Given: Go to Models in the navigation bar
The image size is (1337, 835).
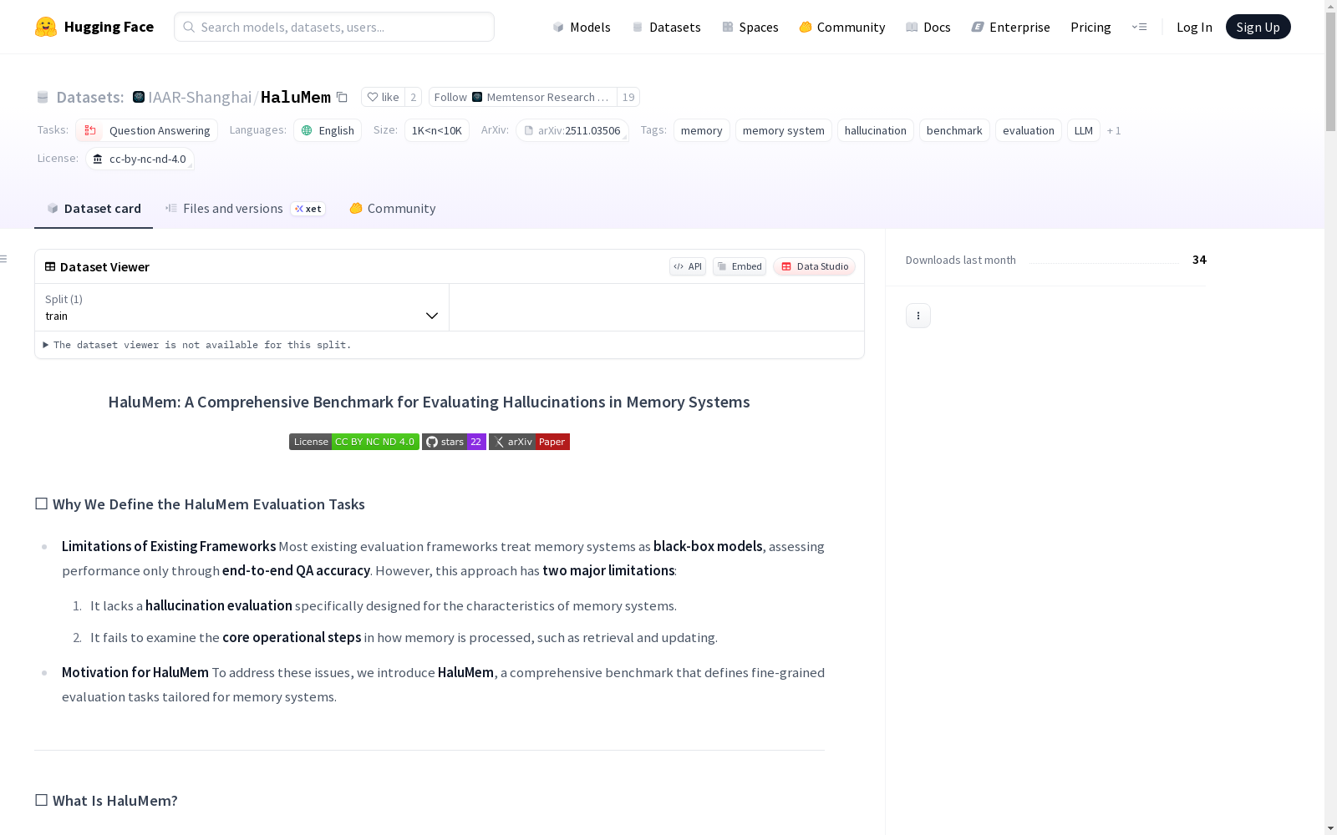Looking at the screenshot, I should 582,27.
